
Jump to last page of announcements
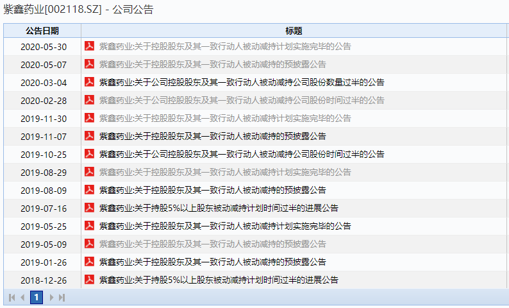pos(62,297)
